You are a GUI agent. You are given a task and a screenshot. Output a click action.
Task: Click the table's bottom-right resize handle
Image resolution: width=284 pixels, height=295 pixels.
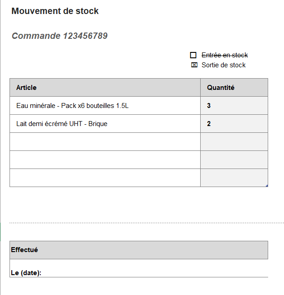pyautogui.click(x=267, y=186)
